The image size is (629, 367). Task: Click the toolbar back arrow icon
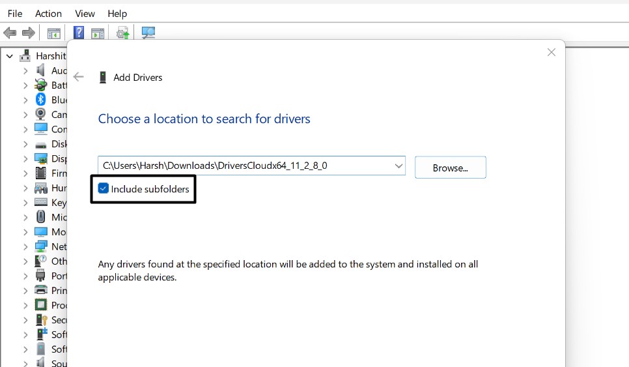pos(10,33)
